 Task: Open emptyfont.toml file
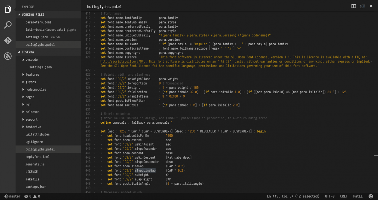tap(48, 157)
